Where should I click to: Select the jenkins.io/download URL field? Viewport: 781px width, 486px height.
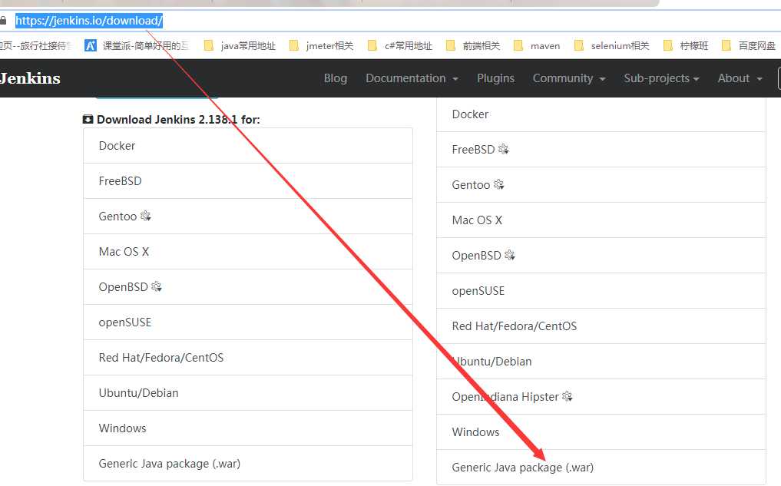(x=88, y=21)
